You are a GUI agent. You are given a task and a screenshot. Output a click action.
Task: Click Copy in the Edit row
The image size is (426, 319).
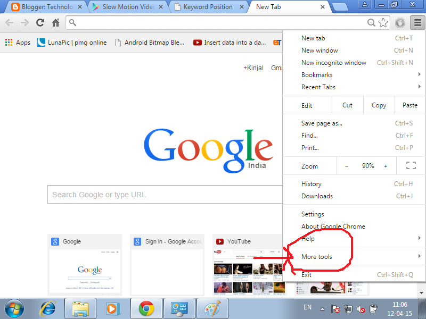click(x=379, y=105)
